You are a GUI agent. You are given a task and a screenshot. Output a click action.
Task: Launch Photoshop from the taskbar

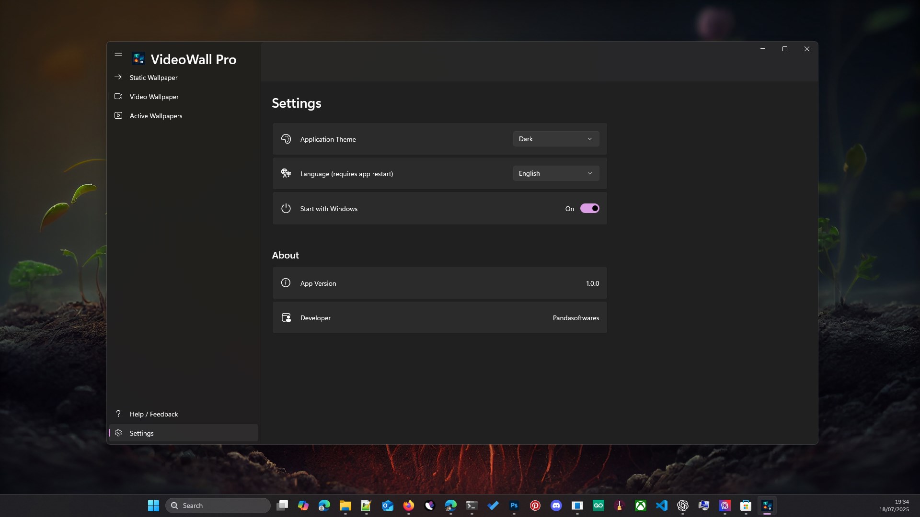514,506
